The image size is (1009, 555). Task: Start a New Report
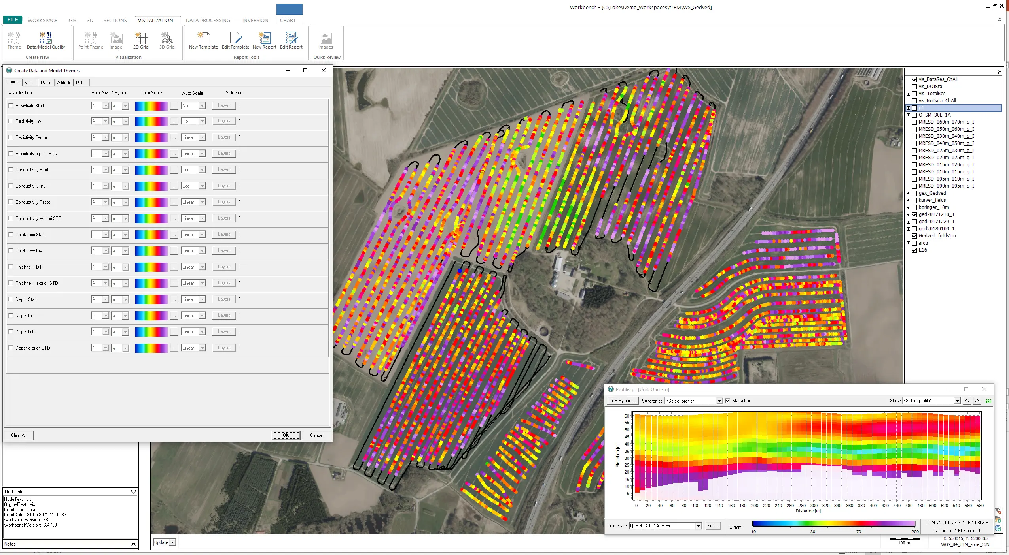point(265,40)
